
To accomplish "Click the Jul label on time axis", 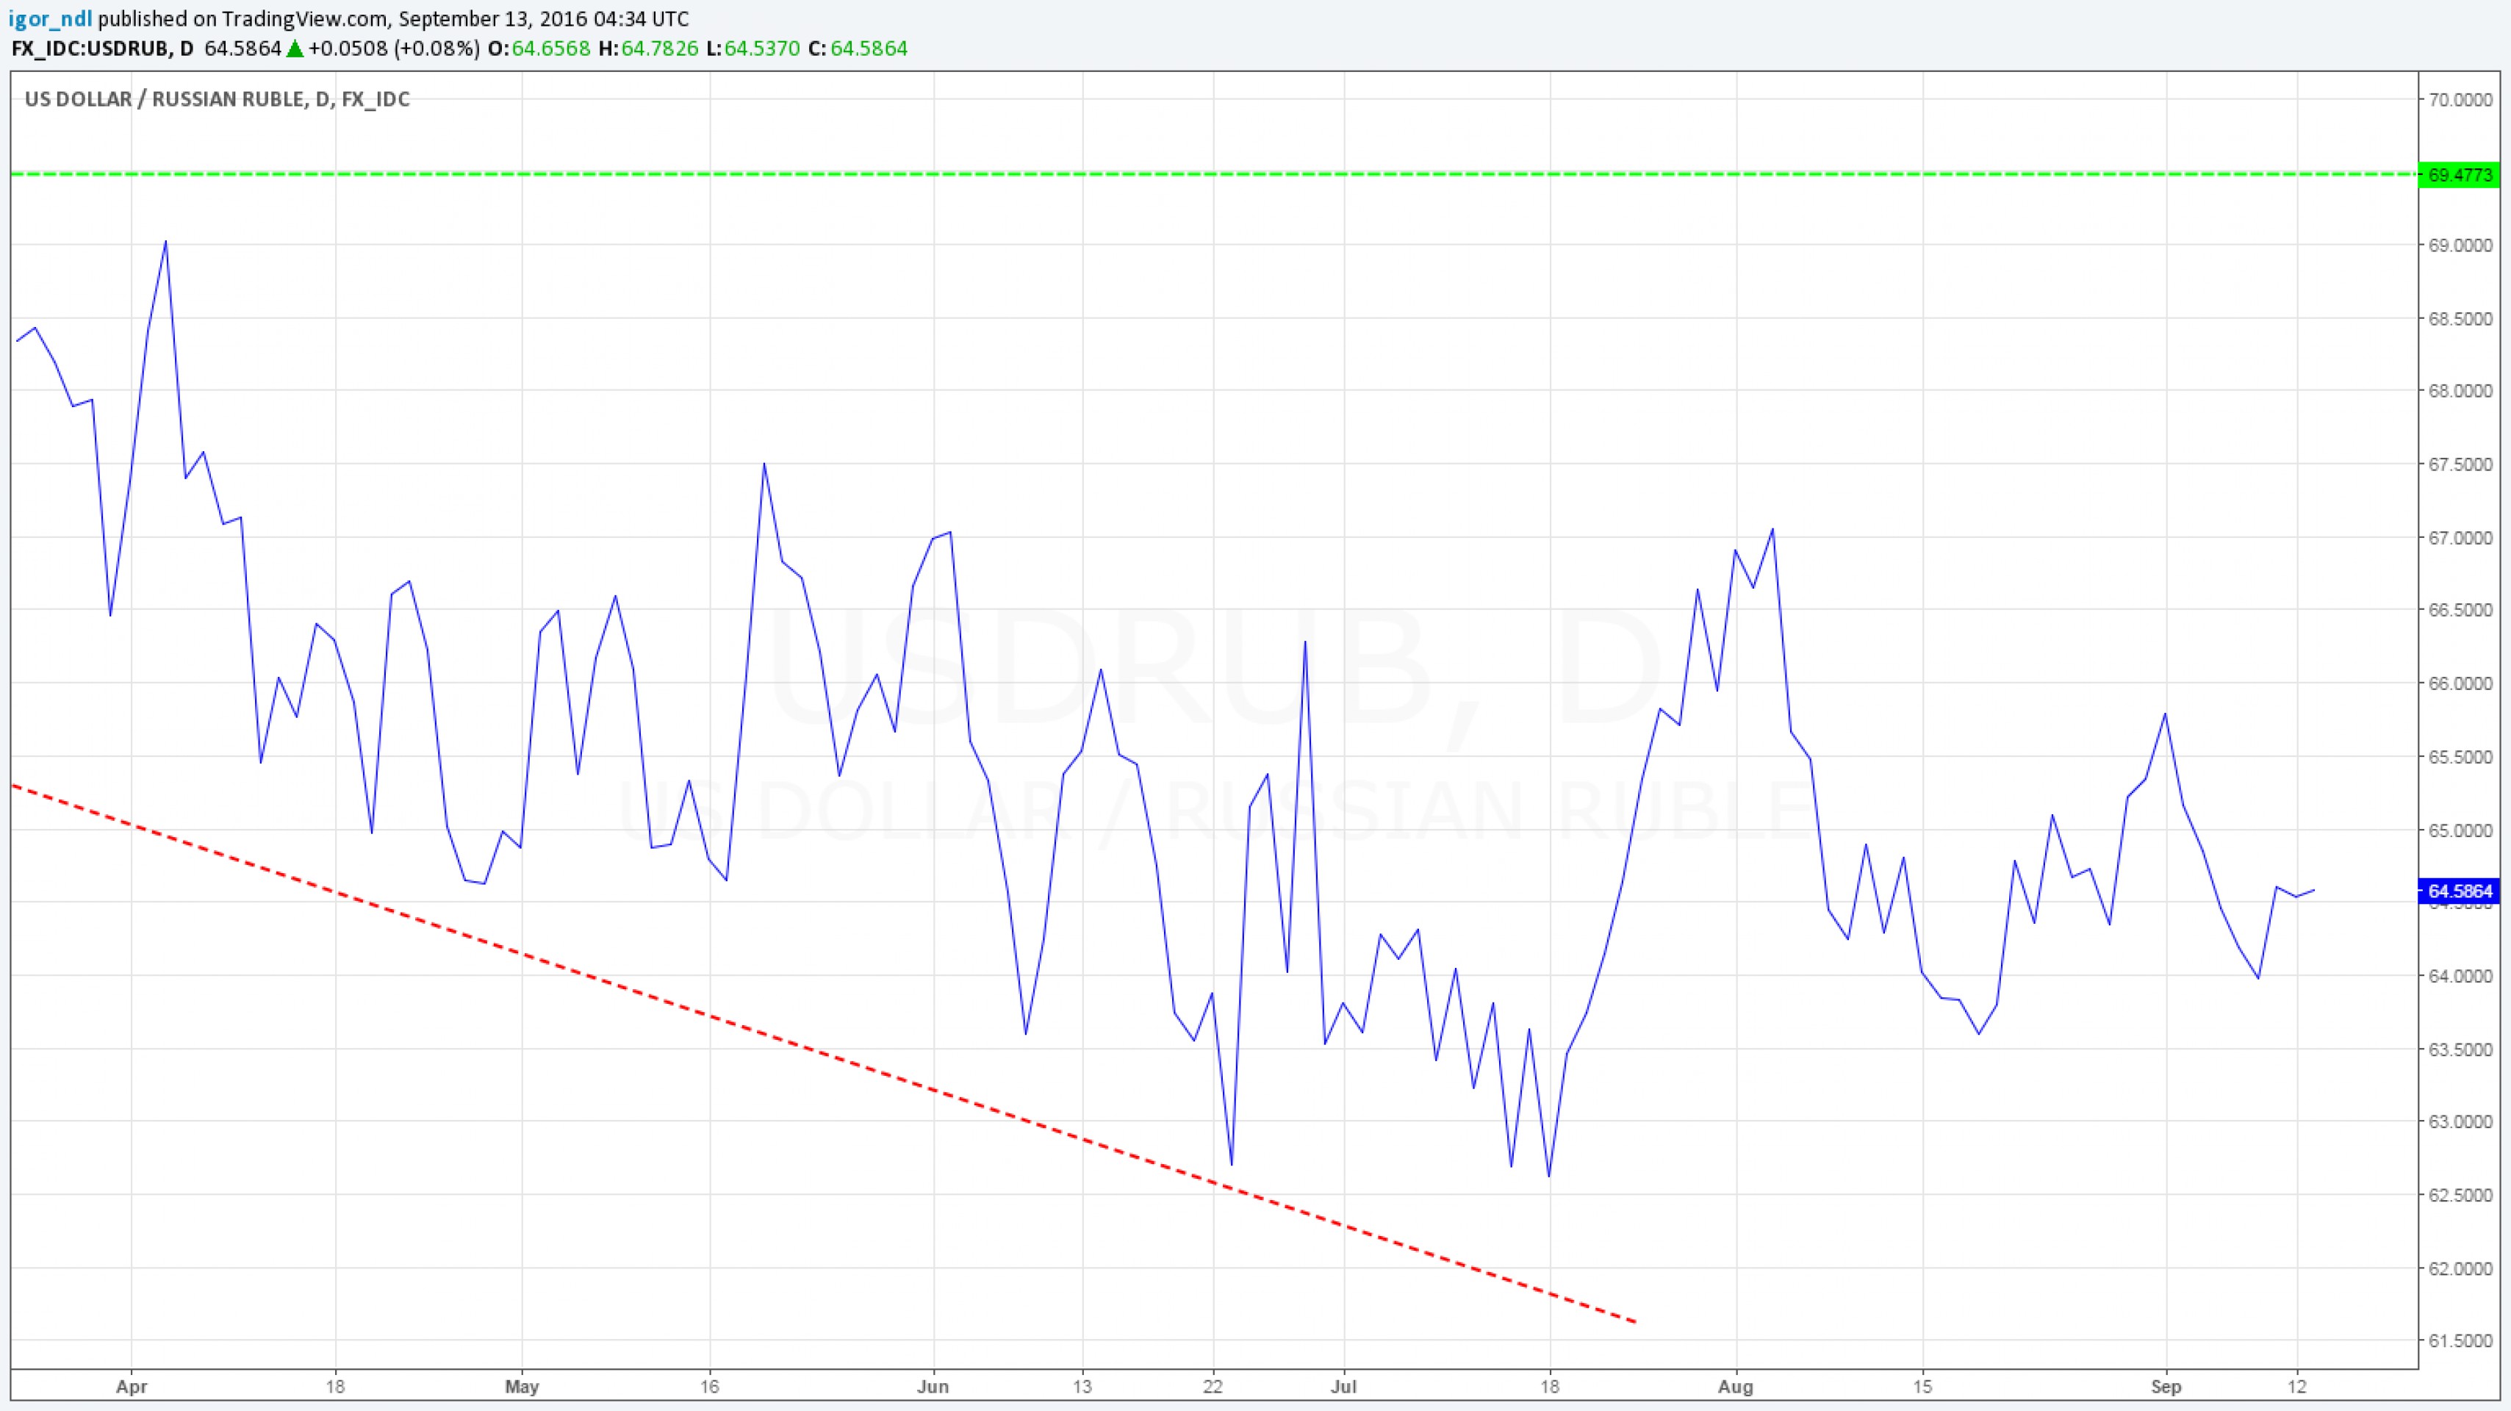I will point(1343,1386).
